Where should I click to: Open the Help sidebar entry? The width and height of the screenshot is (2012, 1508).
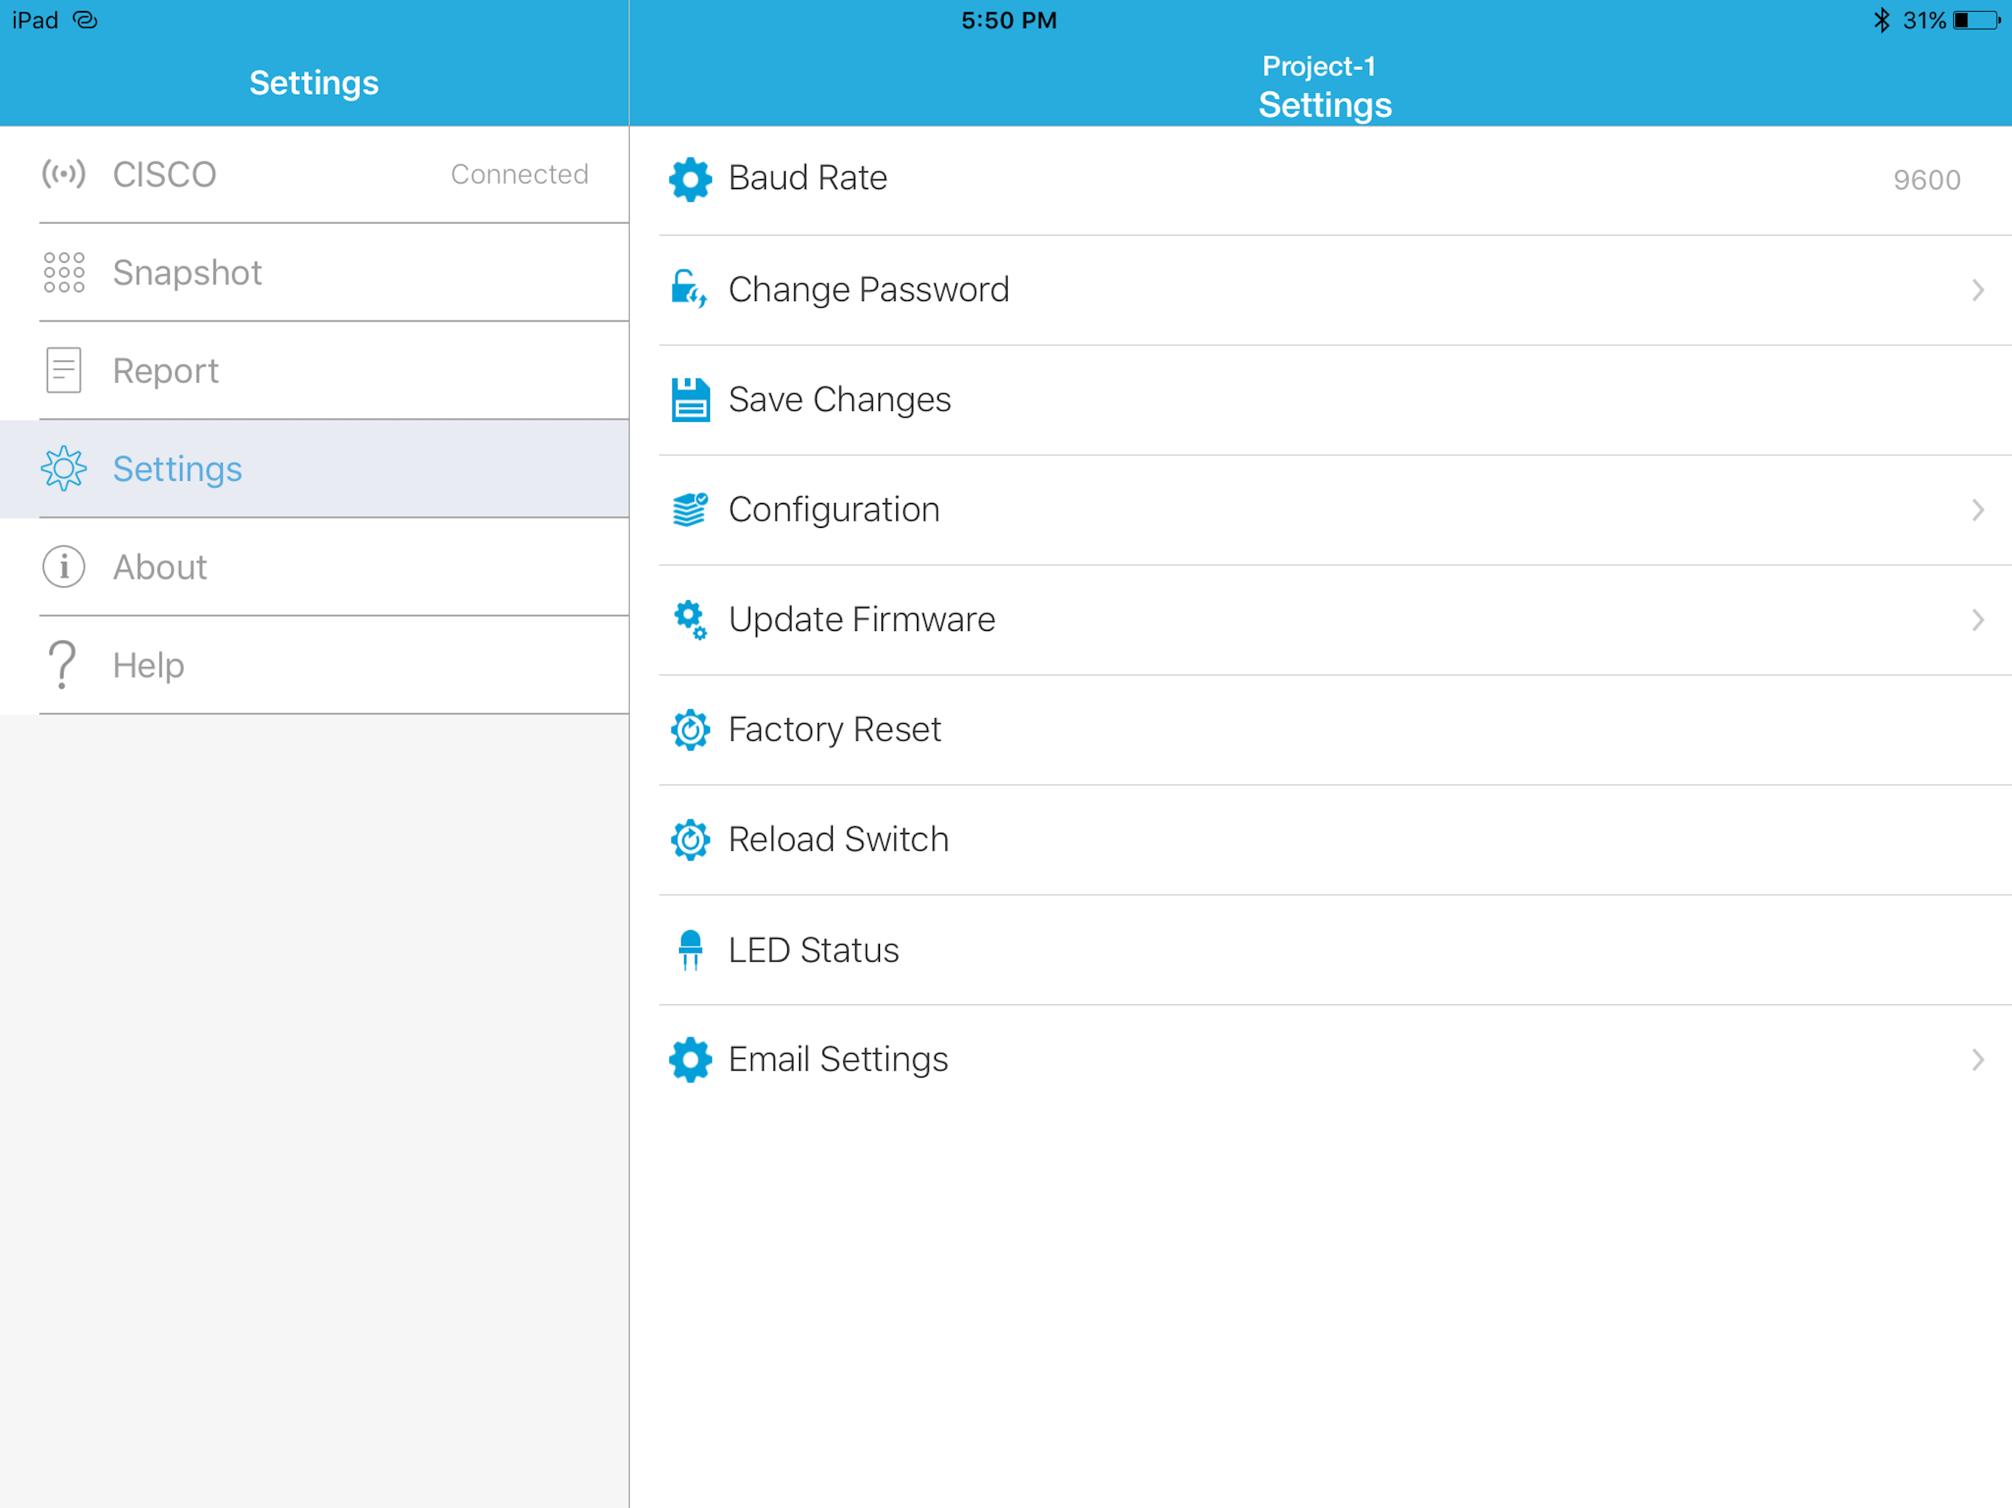(148, 666)
